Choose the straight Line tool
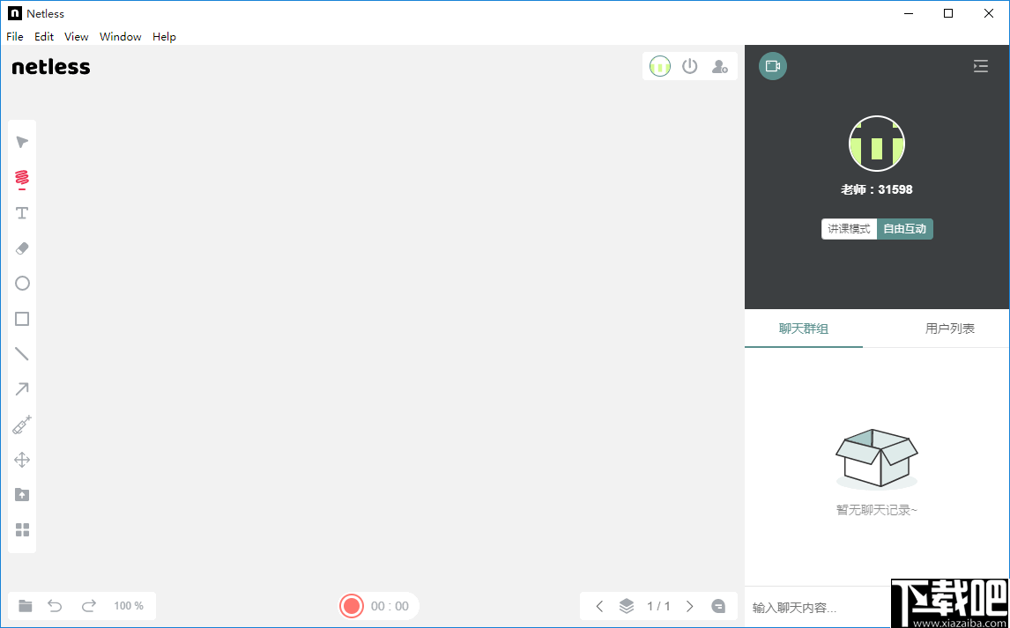 point(22,354)
